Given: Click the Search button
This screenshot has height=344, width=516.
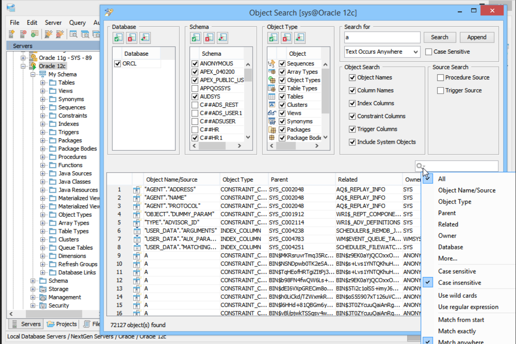Looking at the screenshot, I should pos(440,37).
